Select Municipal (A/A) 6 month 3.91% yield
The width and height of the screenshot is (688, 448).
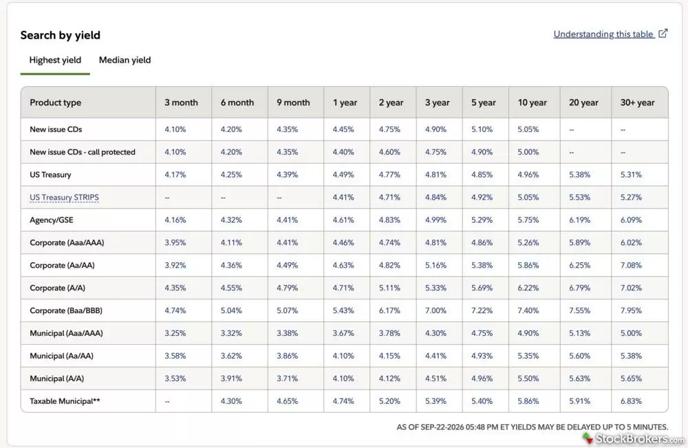point(231,378)
